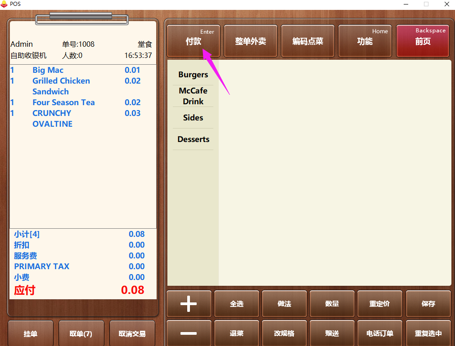Click 保存 save button
The width and height of the screenshot is (455, 346).
coord(428,304)
